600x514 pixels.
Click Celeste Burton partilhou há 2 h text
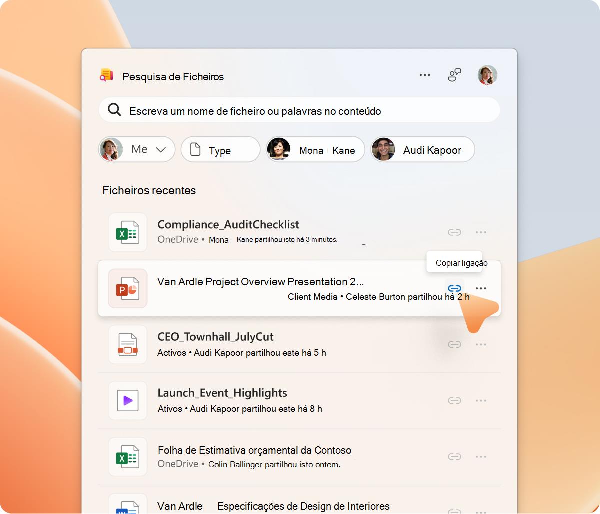pos(408,297)
